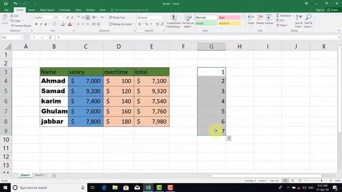
Task: Toggle Align Left alignment
Action: coord(78,24)
